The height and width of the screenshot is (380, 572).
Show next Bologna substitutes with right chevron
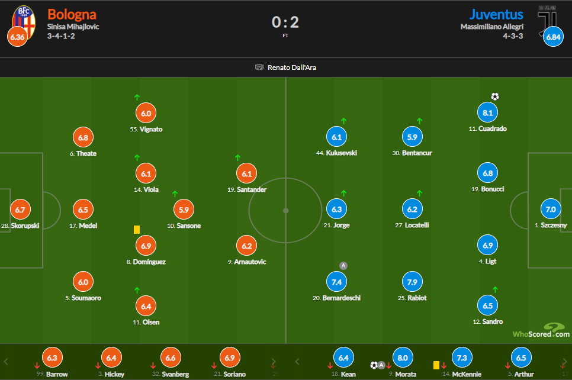[273, 362]
